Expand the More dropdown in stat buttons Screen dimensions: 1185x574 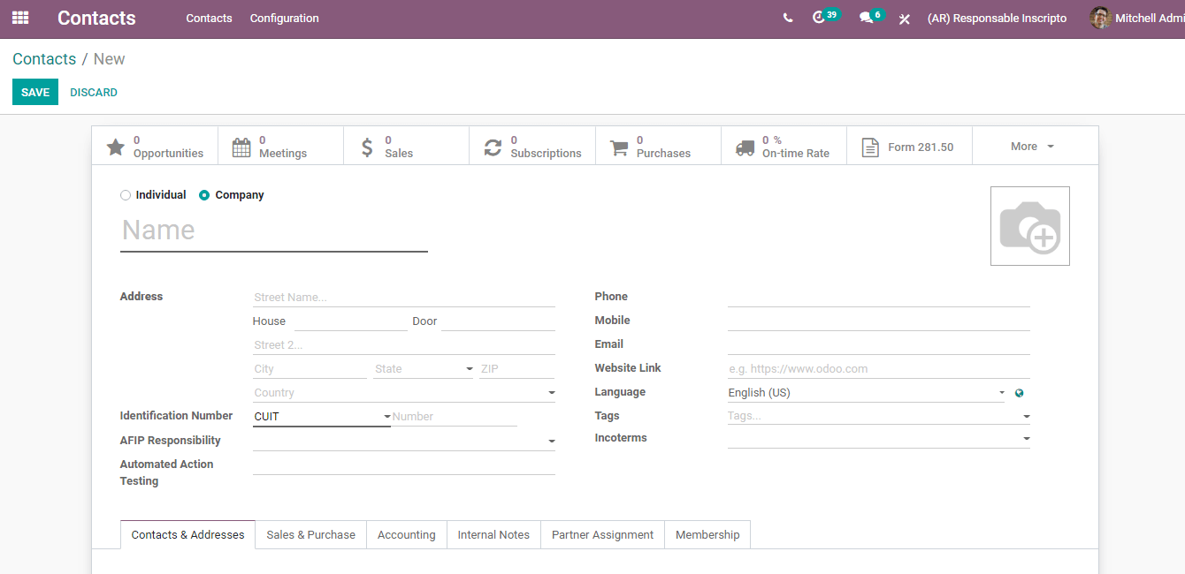[x=1032, y=147]
